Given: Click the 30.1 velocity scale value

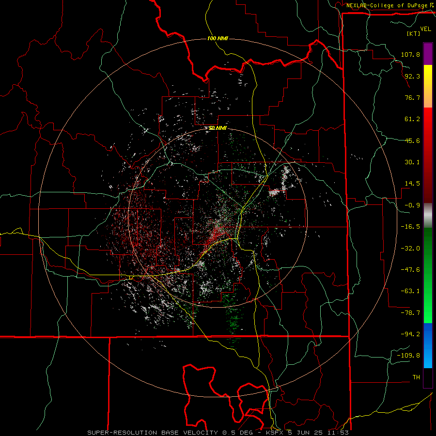Looking at the screenshot, I should coord(412,162).
